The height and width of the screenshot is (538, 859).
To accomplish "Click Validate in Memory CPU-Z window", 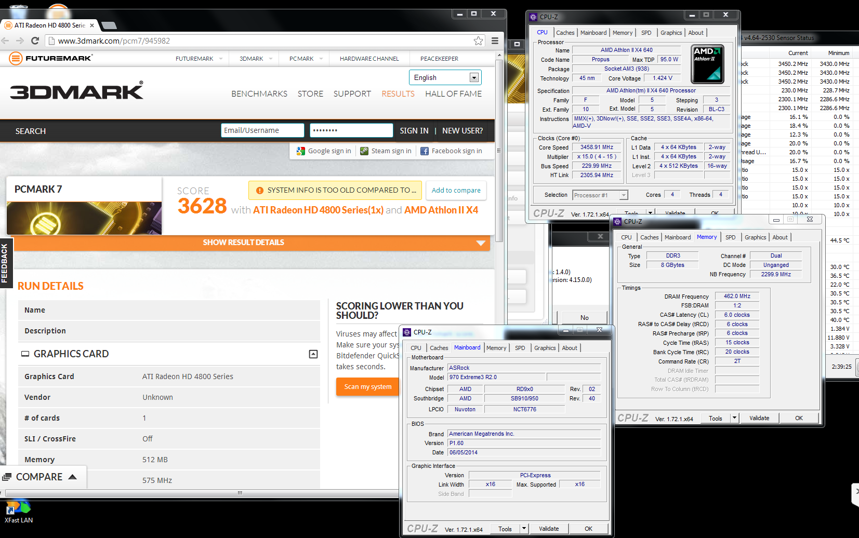I will [x=759, y=418].
